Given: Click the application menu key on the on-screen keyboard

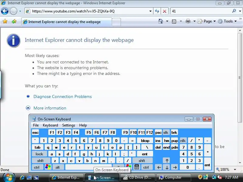Looking at the screenshot, I should [136, 167].
